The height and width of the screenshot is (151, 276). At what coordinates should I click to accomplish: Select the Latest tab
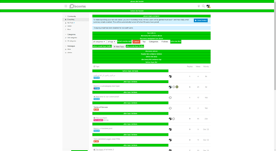click(x=136, y=42)
